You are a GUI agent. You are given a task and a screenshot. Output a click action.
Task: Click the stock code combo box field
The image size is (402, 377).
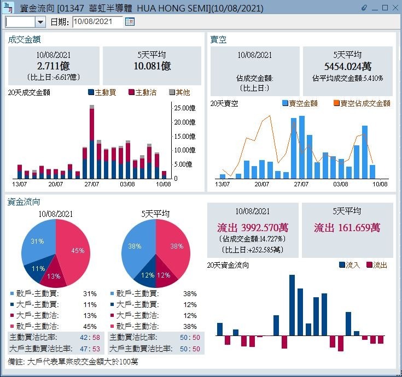(x=20, y=22)
